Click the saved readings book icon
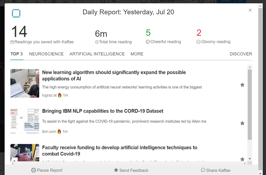266x175 pixels. click(12, 42)
